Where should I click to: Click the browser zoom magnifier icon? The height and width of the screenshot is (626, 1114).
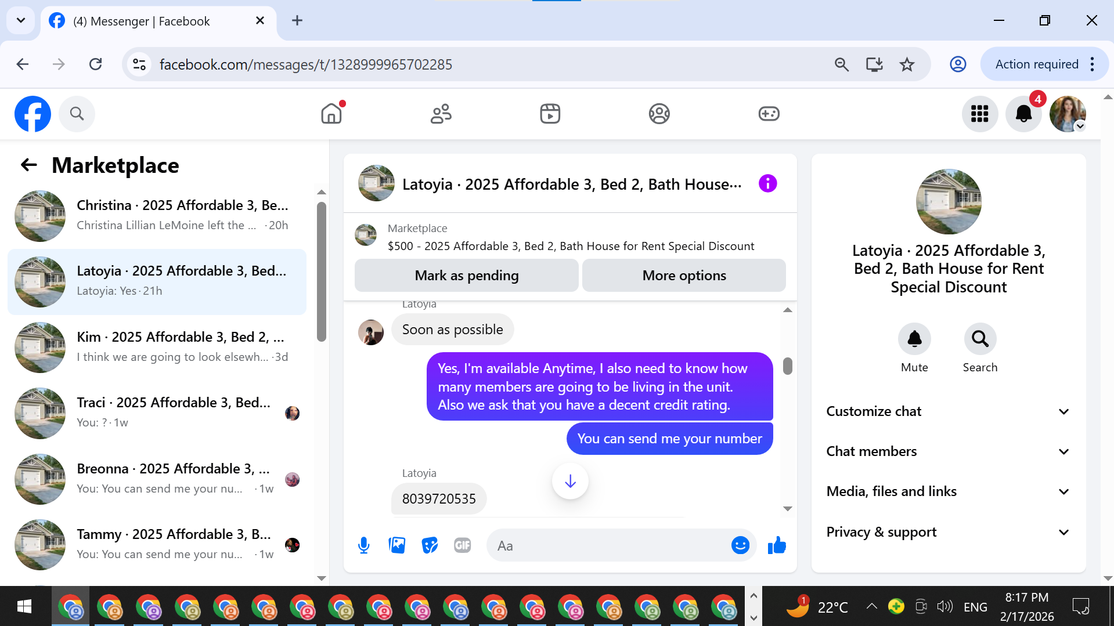tap(842, 64)
